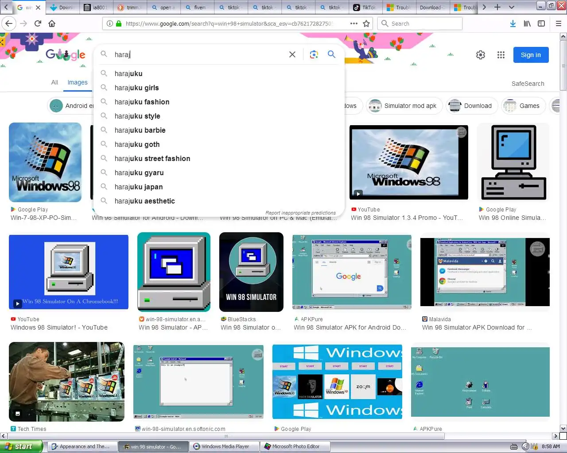Open APKPure thumbnail showing Google in simulator
This screenshot has width=567, height=453.
pos(352,272)
